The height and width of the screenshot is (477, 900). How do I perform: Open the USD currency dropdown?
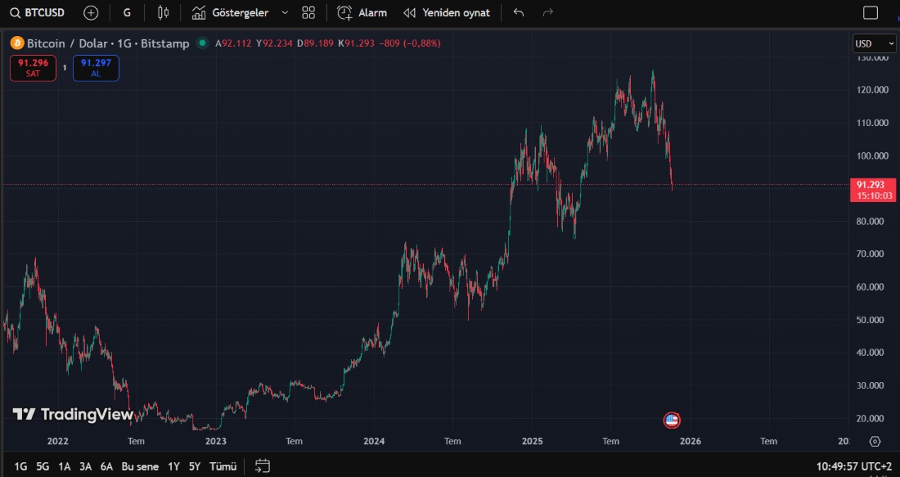874,43
